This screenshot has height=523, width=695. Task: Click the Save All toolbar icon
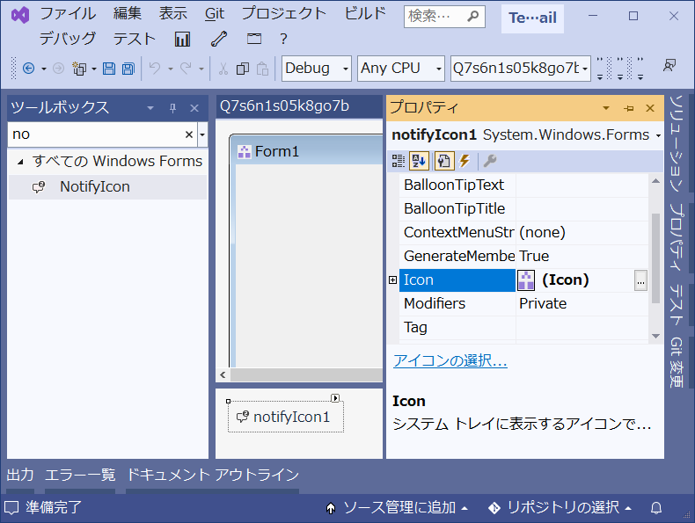tap(128, 69)
